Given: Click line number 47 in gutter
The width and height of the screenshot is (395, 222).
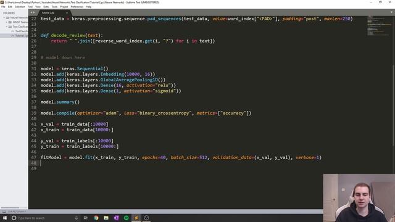Looking at the screenshot, I should pyautogui.click(x=34, y=157).
